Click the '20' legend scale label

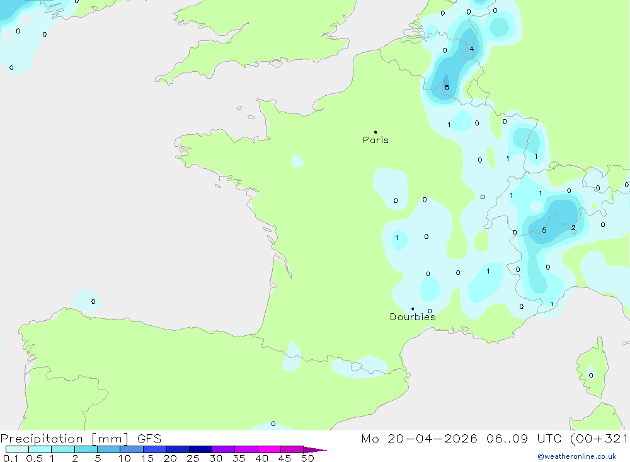click(x=170, y=458)
